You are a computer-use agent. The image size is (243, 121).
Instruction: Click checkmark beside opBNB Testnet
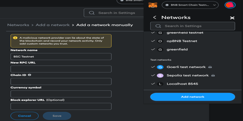point(153,41)
